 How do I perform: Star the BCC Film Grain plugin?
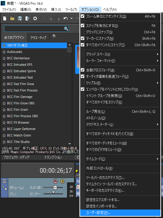click(4, 110)
